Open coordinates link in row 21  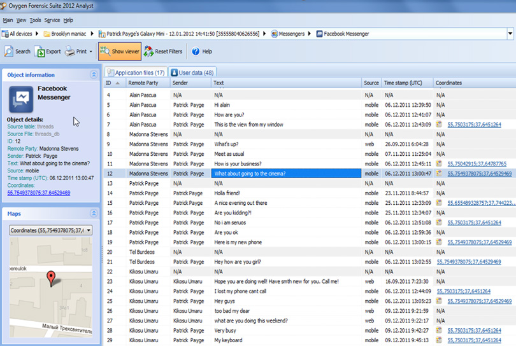point(469,262)
